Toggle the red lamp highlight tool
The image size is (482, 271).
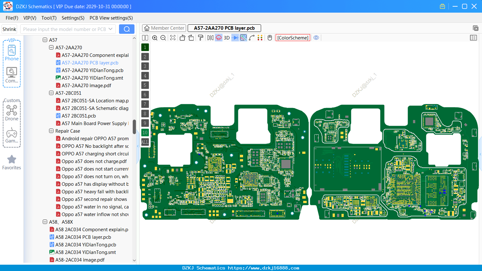tap(219, 38)
